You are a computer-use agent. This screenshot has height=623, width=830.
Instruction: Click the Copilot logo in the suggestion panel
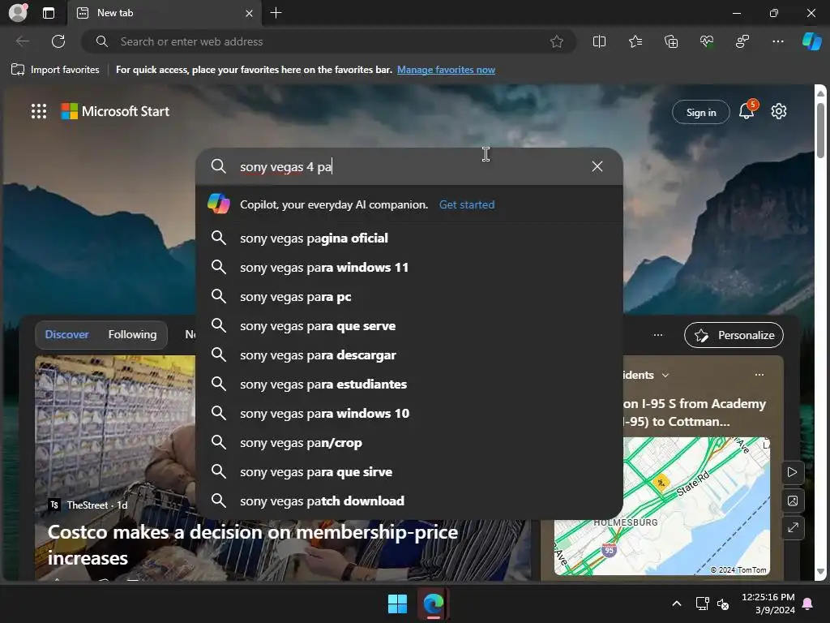[x=219, y=204]
